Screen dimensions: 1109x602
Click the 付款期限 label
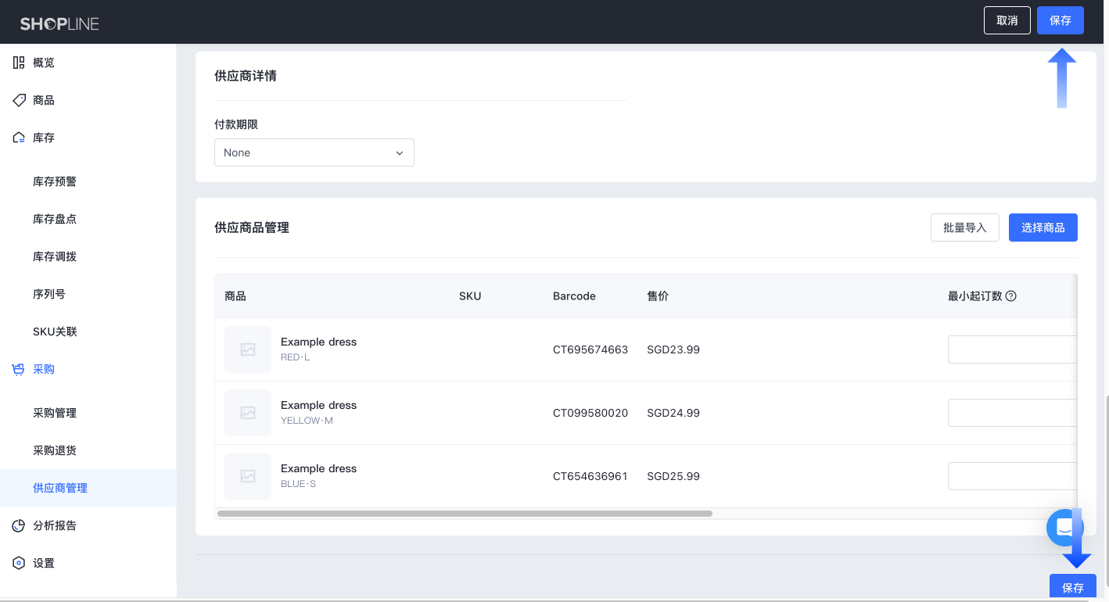[x=236, y=124]
